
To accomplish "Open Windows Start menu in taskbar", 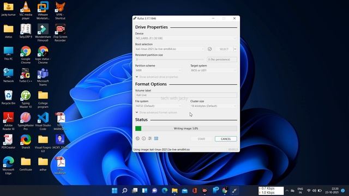I will point(115,191).
